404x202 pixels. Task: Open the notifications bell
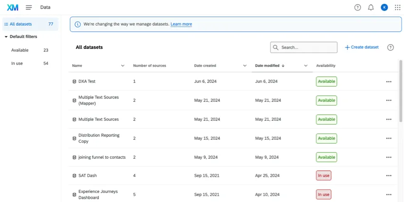coord(371,7)
